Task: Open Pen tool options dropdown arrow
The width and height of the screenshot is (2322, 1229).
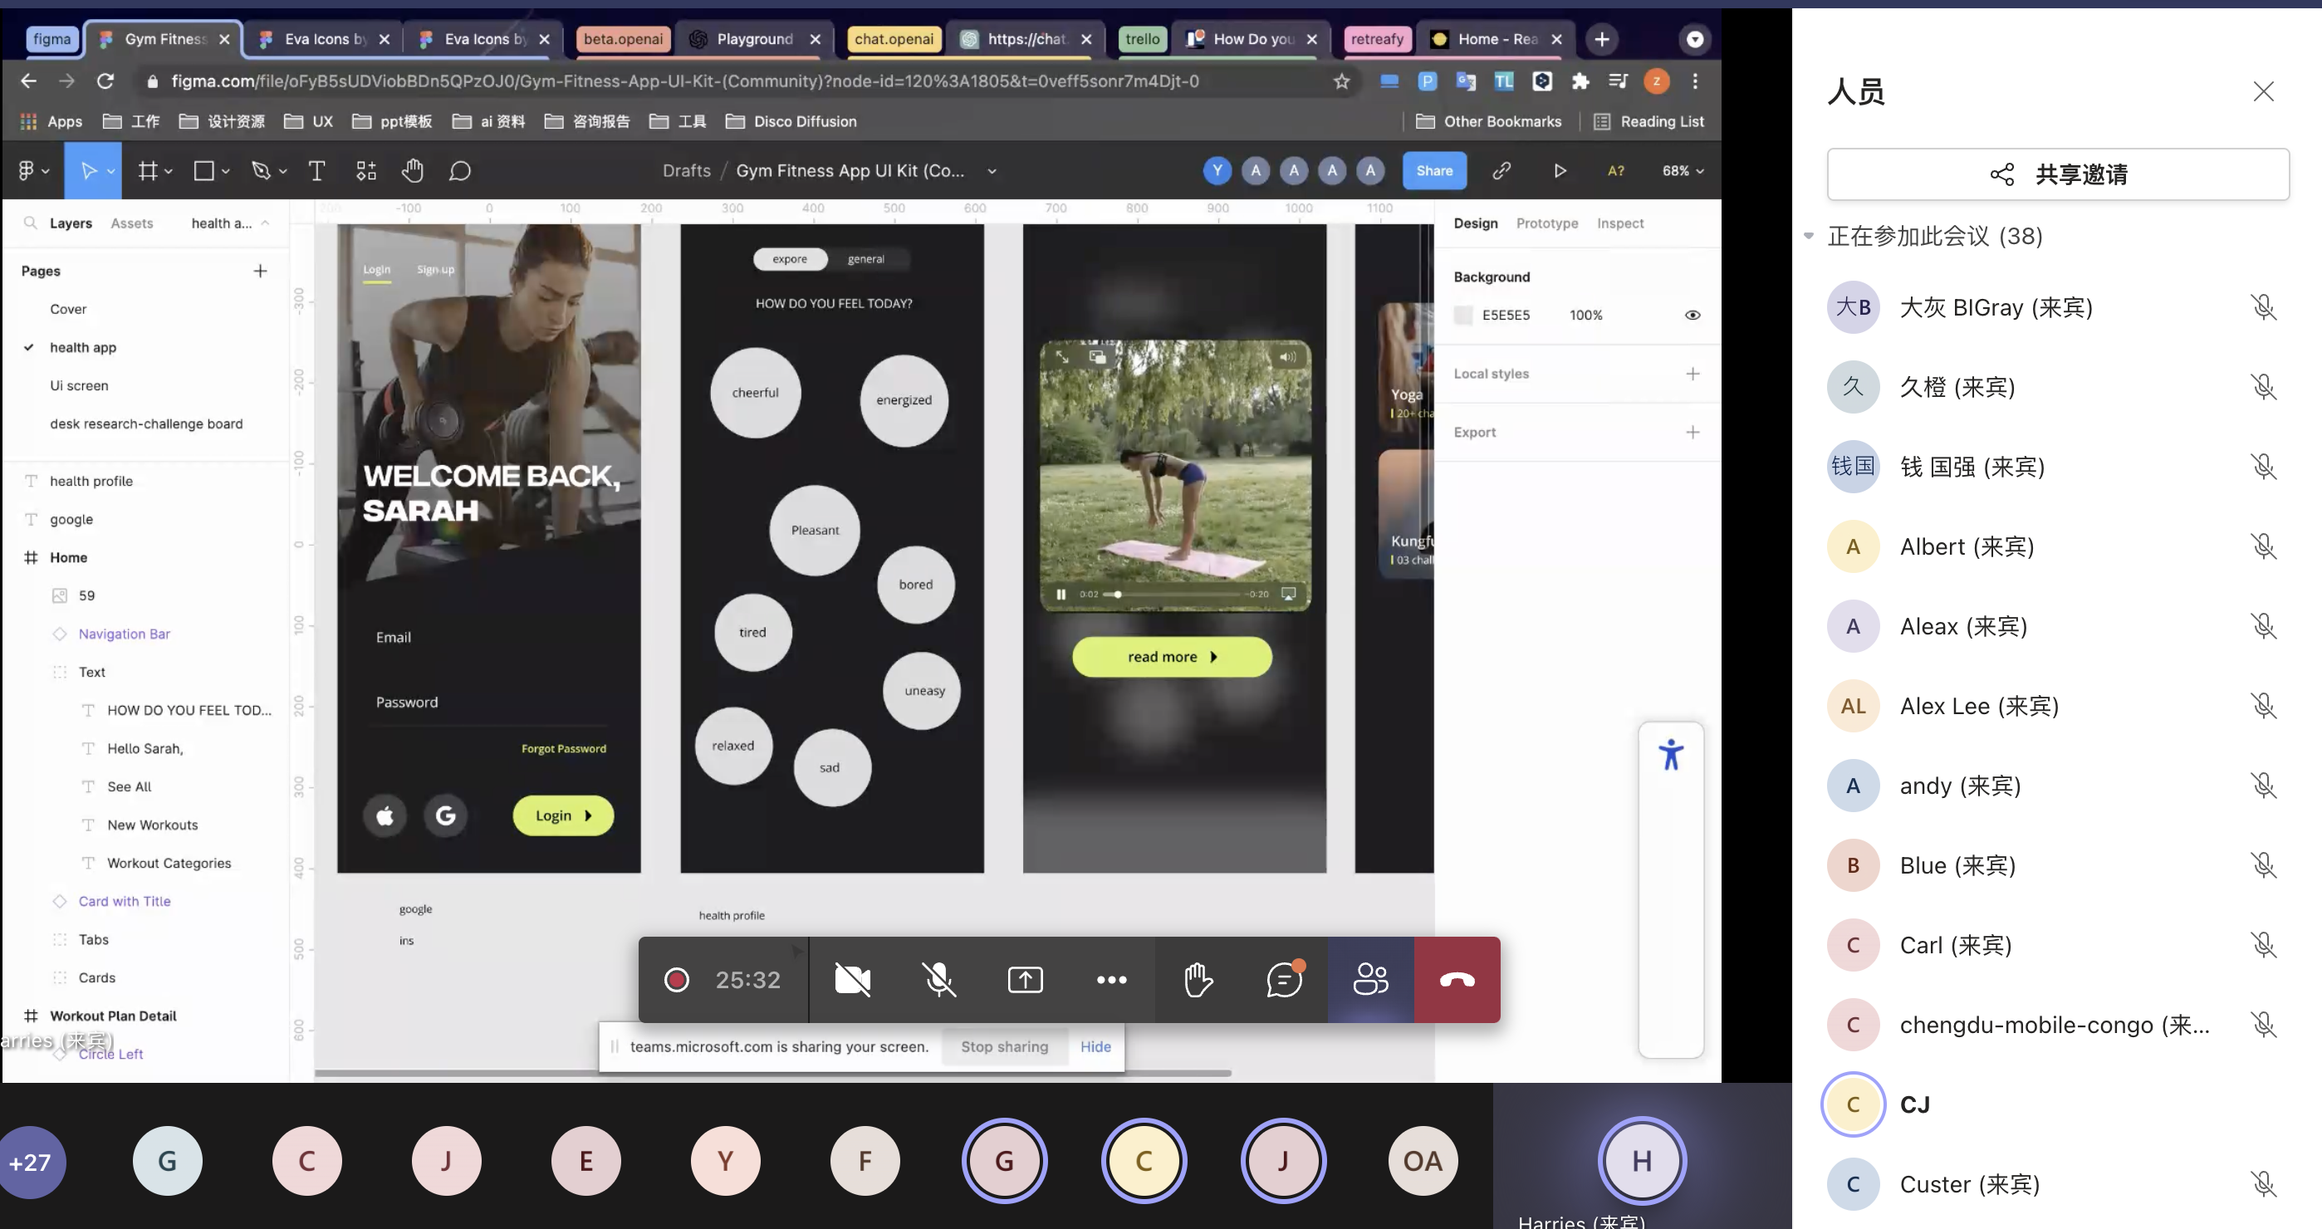Action: [x=283, y=171]
